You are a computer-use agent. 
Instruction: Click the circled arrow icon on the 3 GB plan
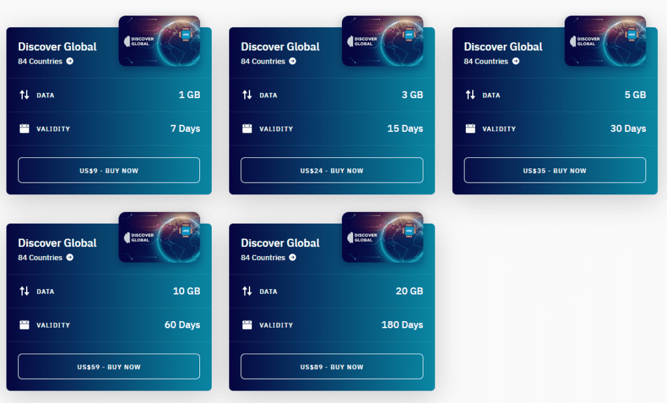tap(292, 62)
